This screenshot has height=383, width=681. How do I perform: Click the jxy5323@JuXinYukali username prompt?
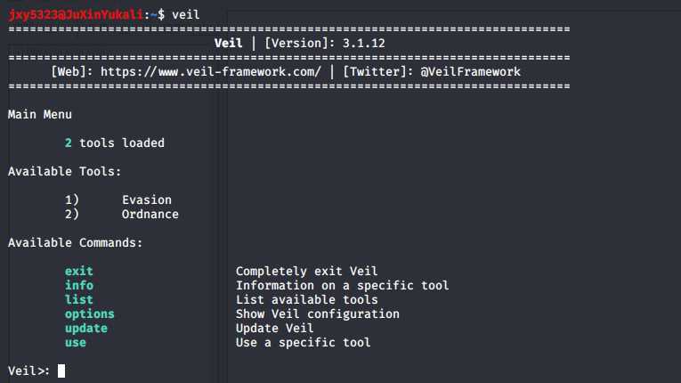(76, 15)
